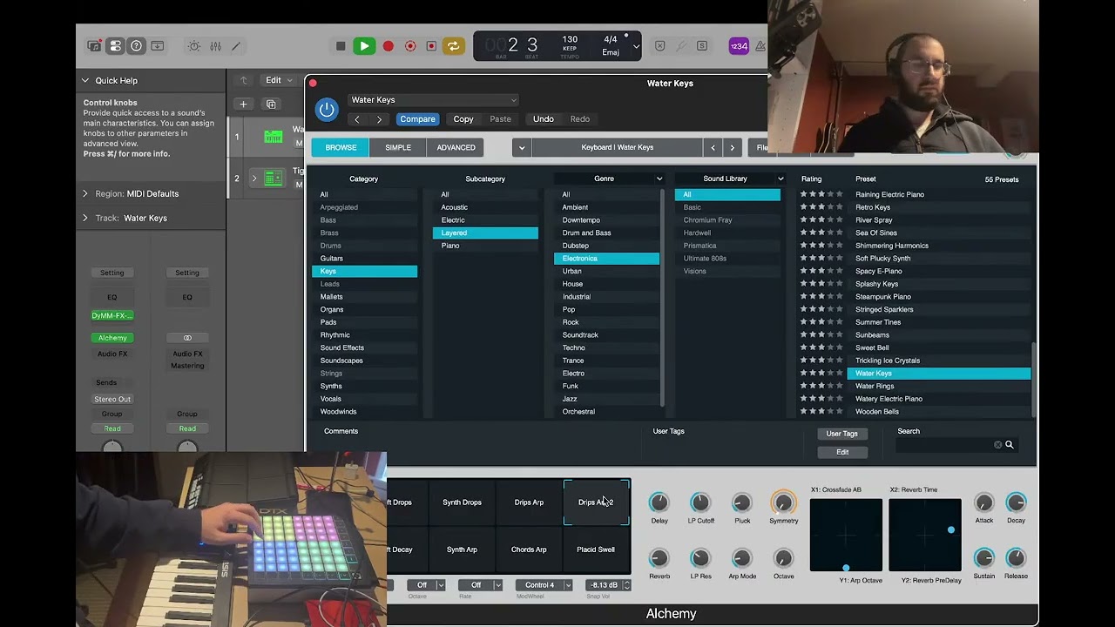
Task: Go to next plugin setting arrow
Action: click(x=379, y=119)
